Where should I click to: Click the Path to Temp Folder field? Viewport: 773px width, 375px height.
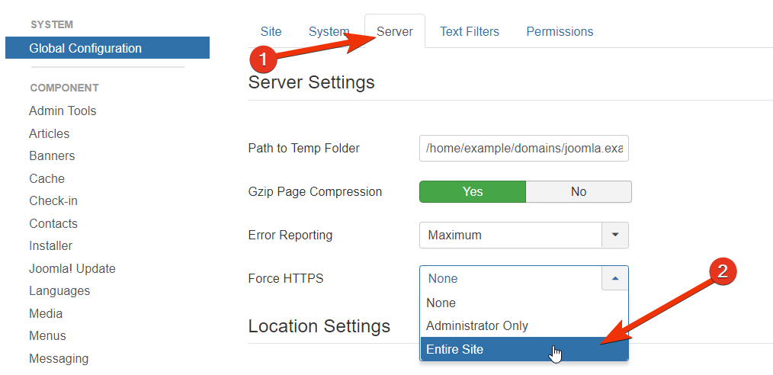pos(524,148)
